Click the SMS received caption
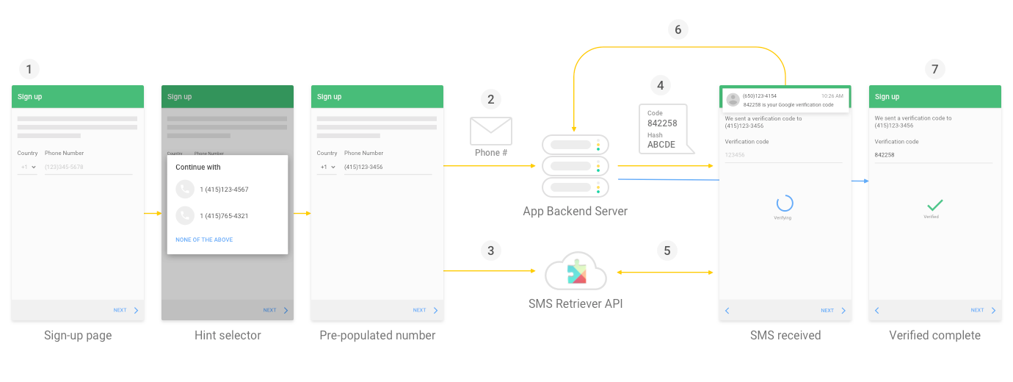The width and height of the screenshot is (1013, 382). click(785, 336)
